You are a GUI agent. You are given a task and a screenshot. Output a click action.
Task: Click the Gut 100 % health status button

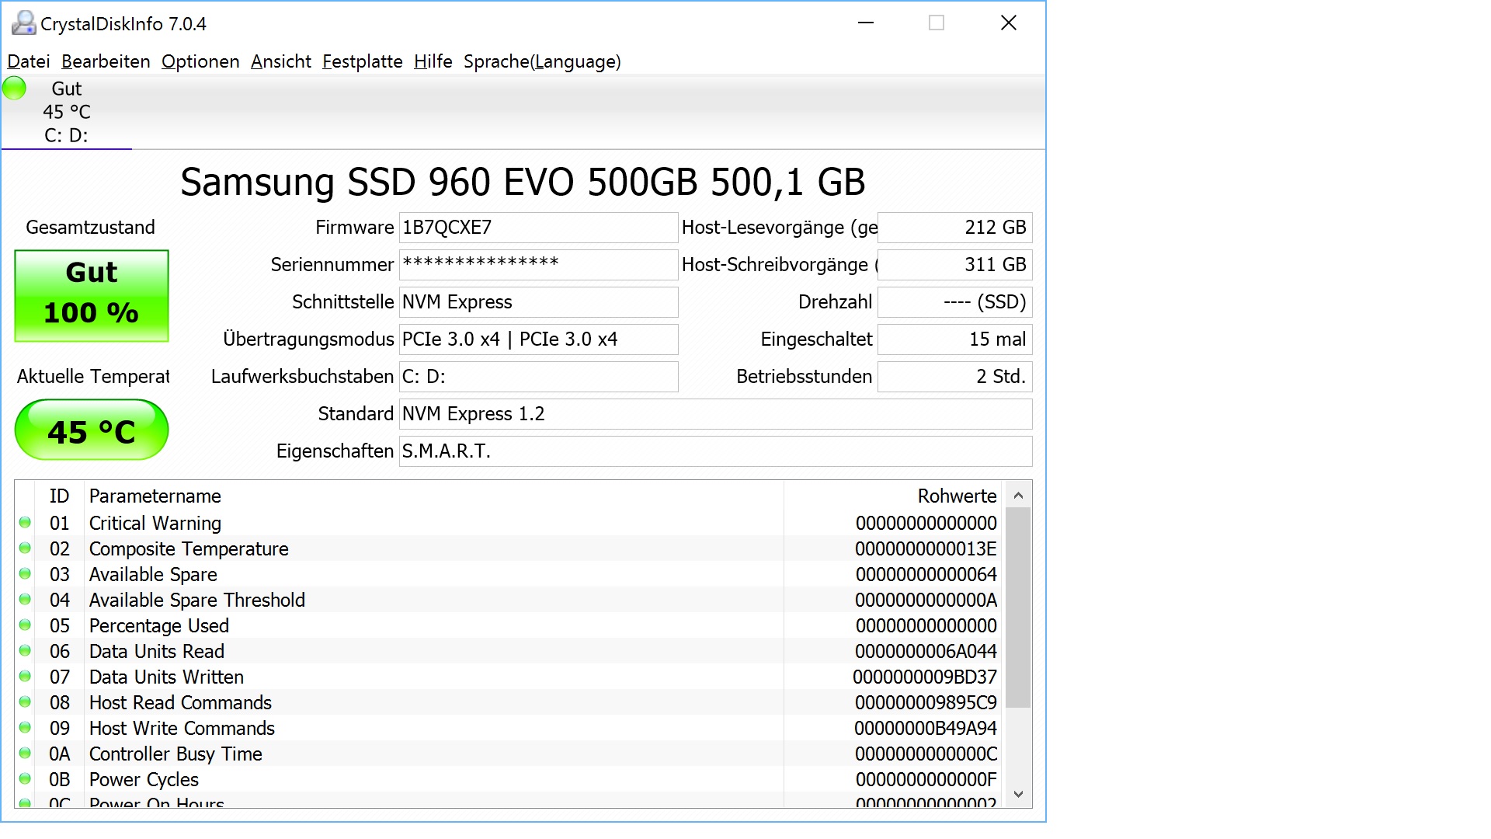tap(92, 295)
